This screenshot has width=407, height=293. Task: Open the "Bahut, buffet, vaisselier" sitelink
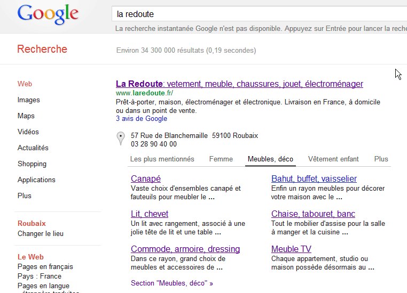pos(314,178)
